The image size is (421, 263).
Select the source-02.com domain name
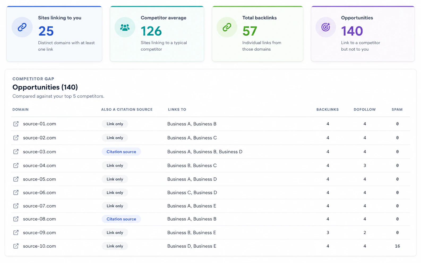[40, 138]
